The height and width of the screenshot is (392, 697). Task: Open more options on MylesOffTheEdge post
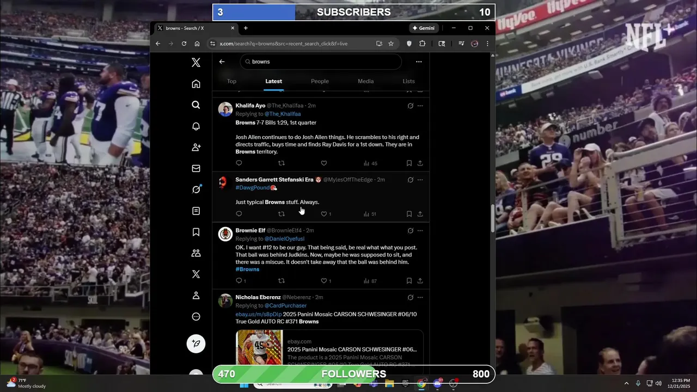pyautogui.click(x=420, y=180)
